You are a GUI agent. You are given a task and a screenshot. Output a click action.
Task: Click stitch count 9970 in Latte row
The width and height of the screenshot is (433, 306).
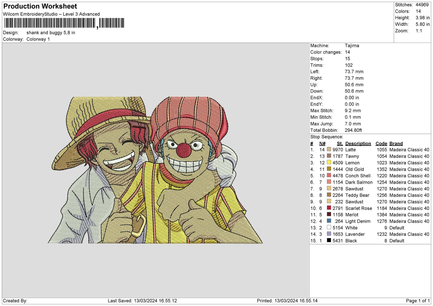pyautogui.click(x=338, y=150)
